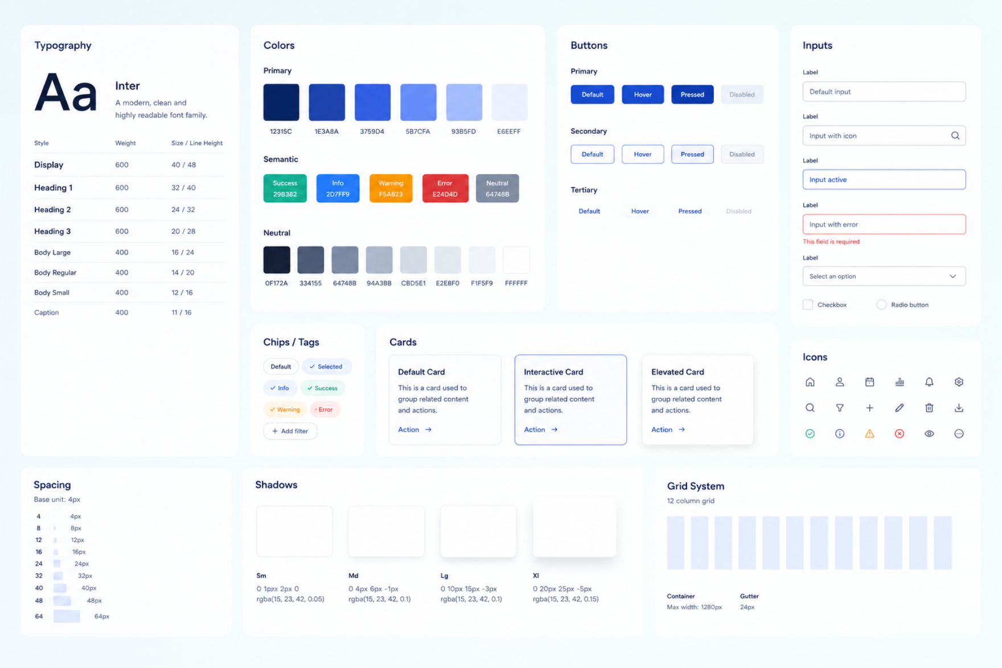Click the user profile icon
Screen dimensions: 1002x668
click(840, 382)
